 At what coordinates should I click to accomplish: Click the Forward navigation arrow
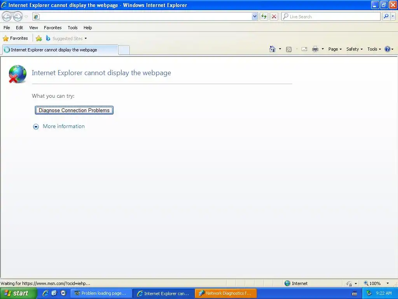coord(17,16)
